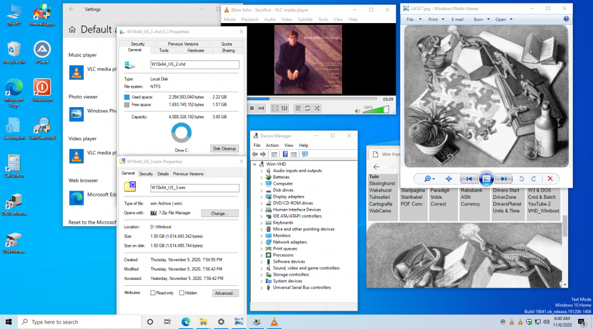Open the Playback menu in VLC

tap(250, 20)
